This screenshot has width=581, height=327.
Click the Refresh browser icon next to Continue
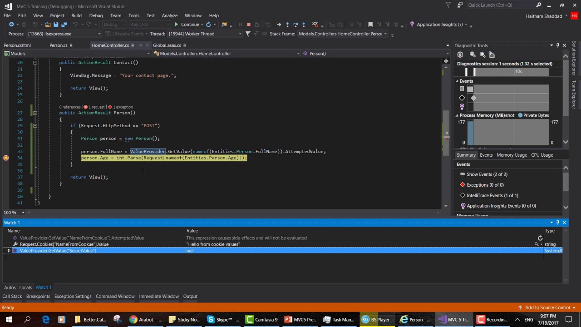click(x=208, y=25)
